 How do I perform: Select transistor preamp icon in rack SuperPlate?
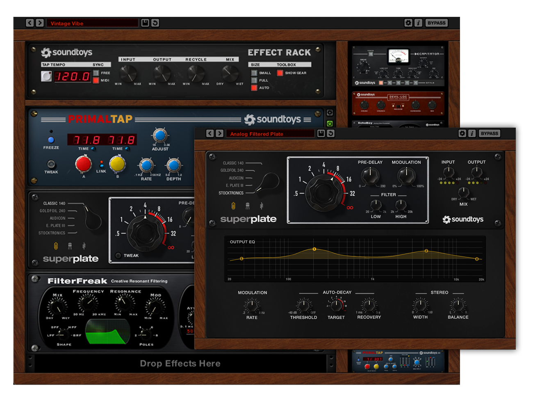[x=70, y=246]
